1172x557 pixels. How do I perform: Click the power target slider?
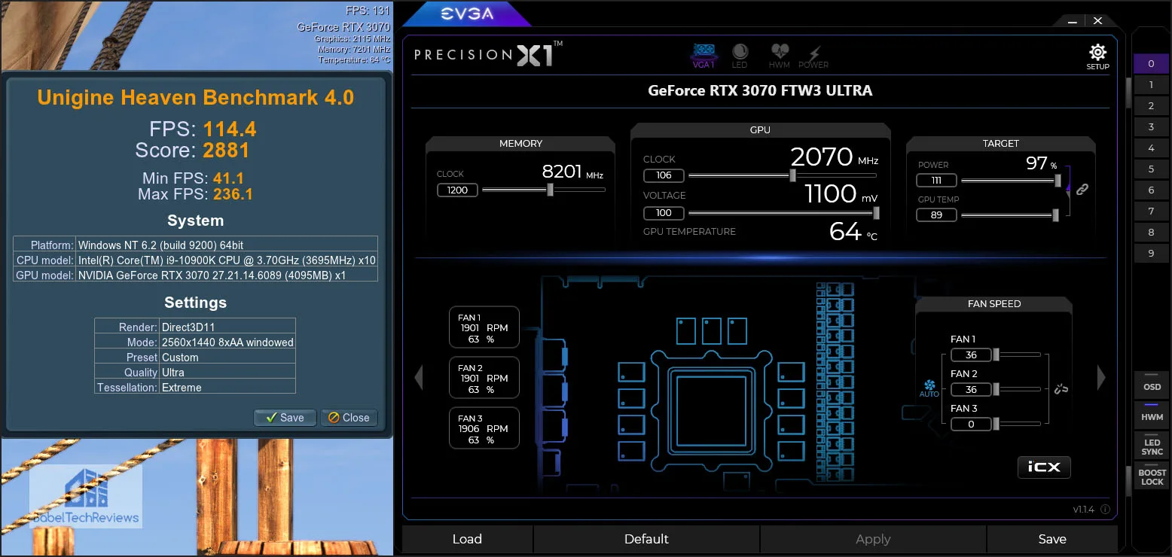1012,181
